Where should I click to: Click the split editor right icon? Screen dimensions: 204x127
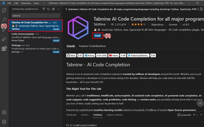[x=201, y=9]
